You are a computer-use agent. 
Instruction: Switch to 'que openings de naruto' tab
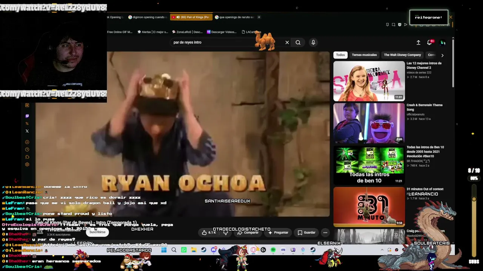click(234, 17)
